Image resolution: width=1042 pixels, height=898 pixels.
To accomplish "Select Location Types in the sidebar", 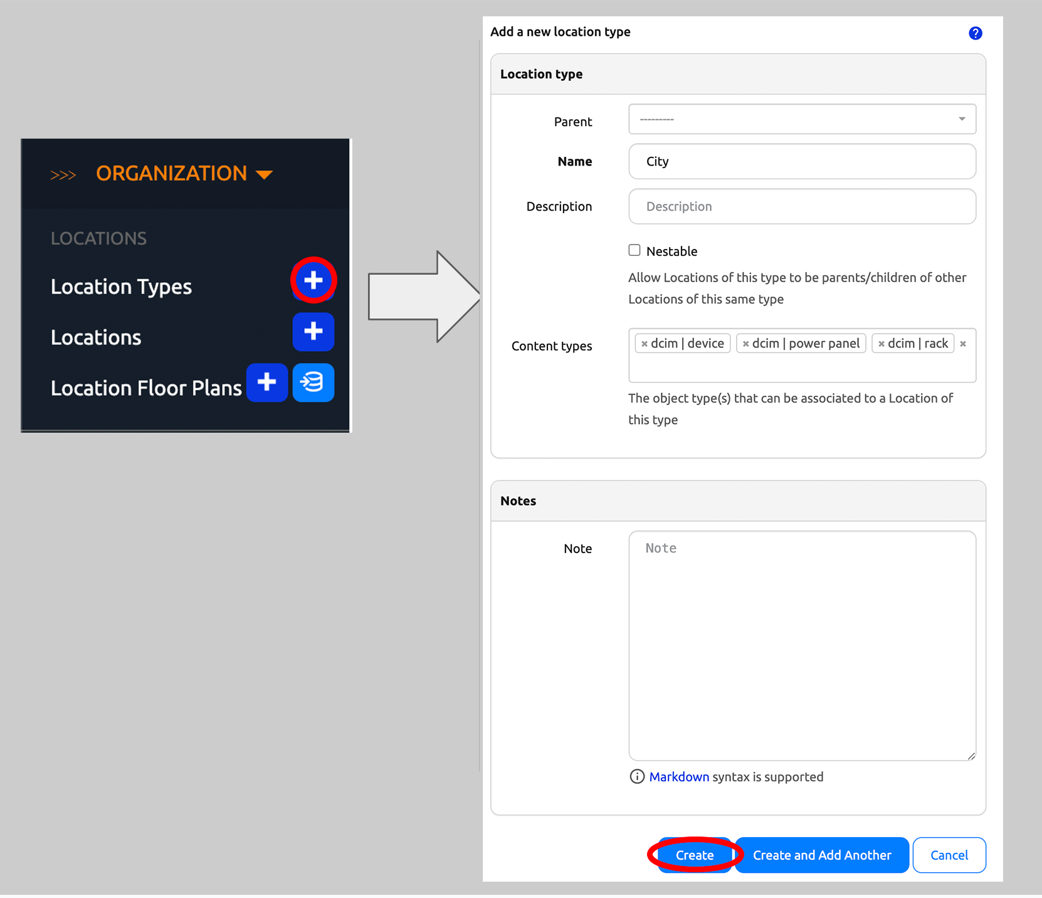I will pos(121,286).
